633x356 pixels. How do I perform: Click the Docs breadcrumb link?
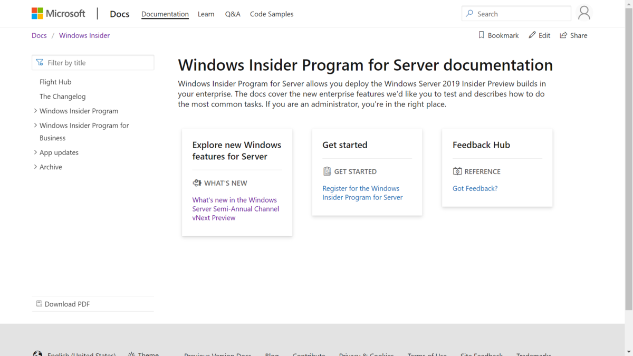(39, 35)
